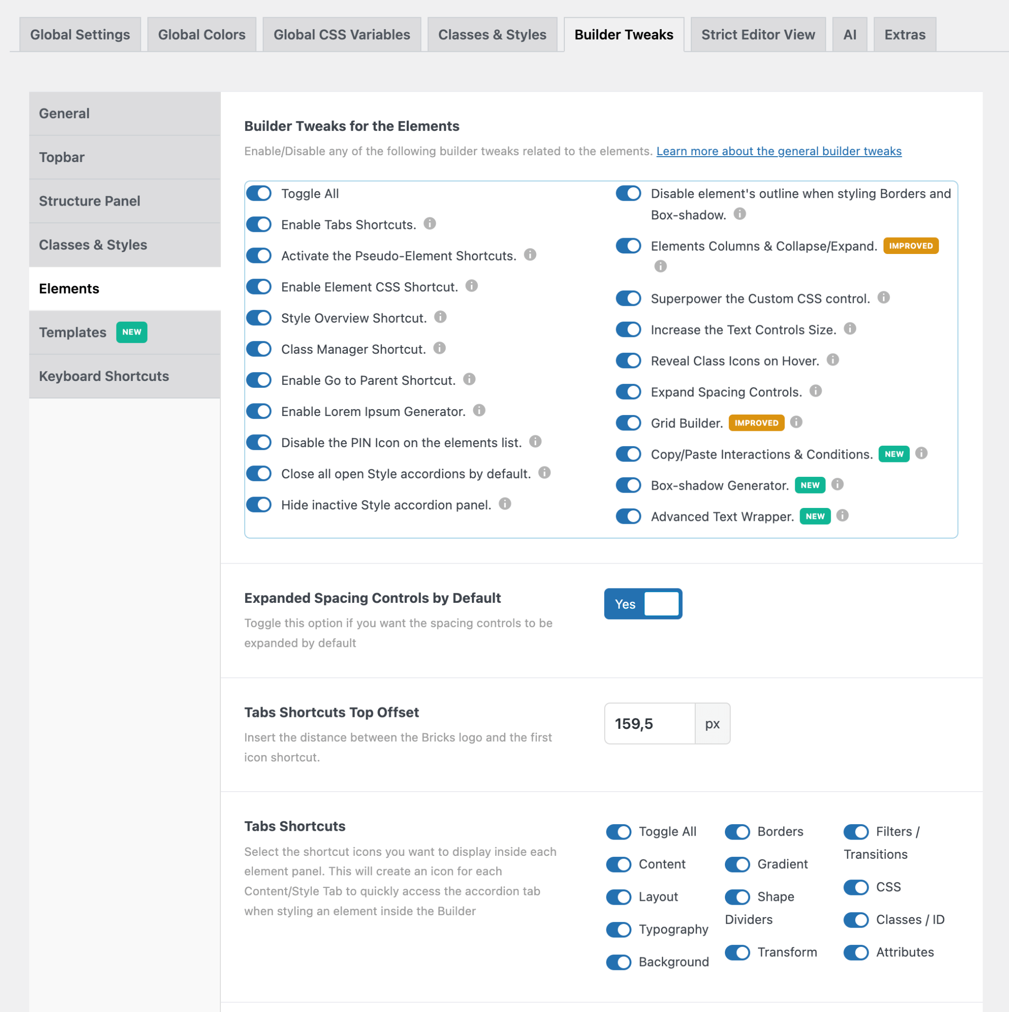This screenshot has width=1009, height=1012.
Task: Click Advanced Text Wrapper info icon
Action: (x=842, y=516)
